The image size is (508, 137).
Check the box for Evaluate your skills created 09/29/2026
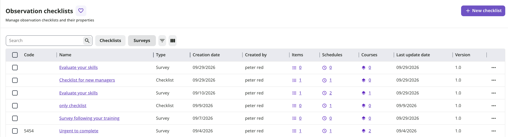coord(15,68)
